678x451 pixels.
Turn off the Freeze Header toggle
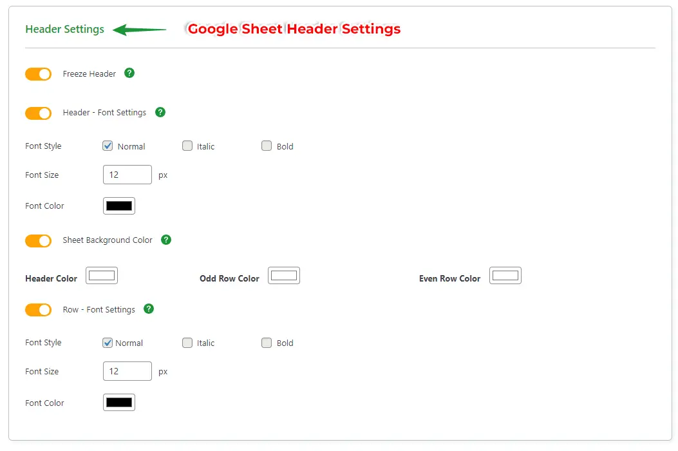(x=38, y=74)
